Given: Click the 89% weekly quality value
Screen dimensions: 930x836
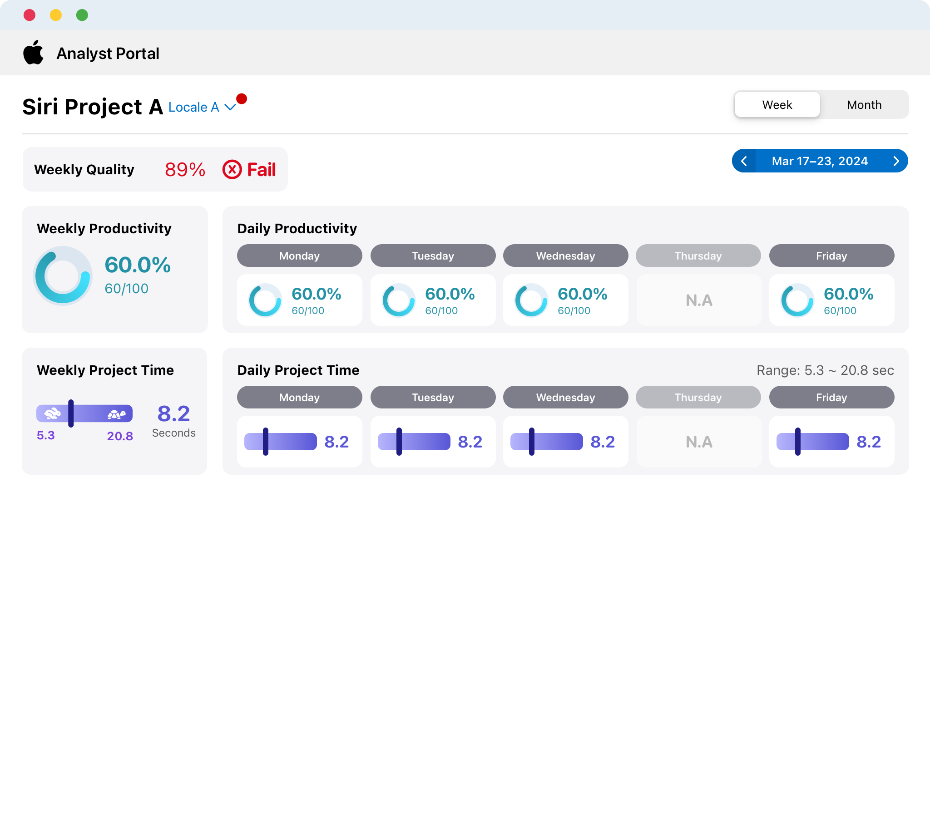Looking at the screenshot, I should click(185, 169).
